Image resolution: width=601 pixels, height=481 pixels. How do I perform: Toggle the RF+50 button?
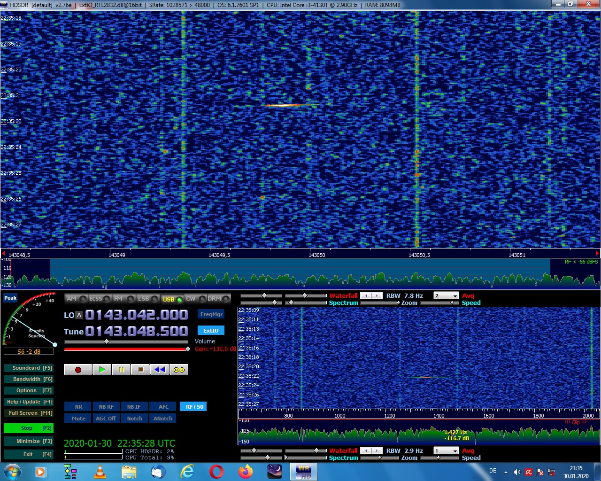[194, 407]
